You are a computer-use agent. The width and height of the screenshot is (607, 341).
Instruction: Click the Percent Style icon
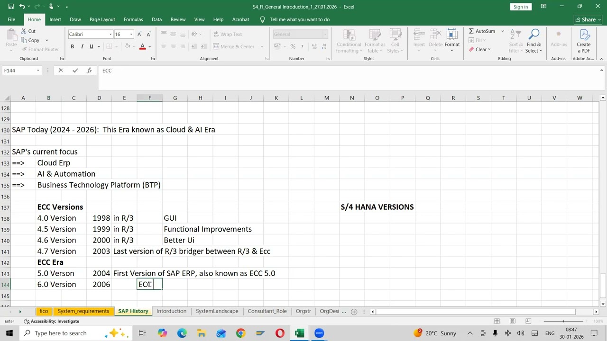[x=293, y=46]
